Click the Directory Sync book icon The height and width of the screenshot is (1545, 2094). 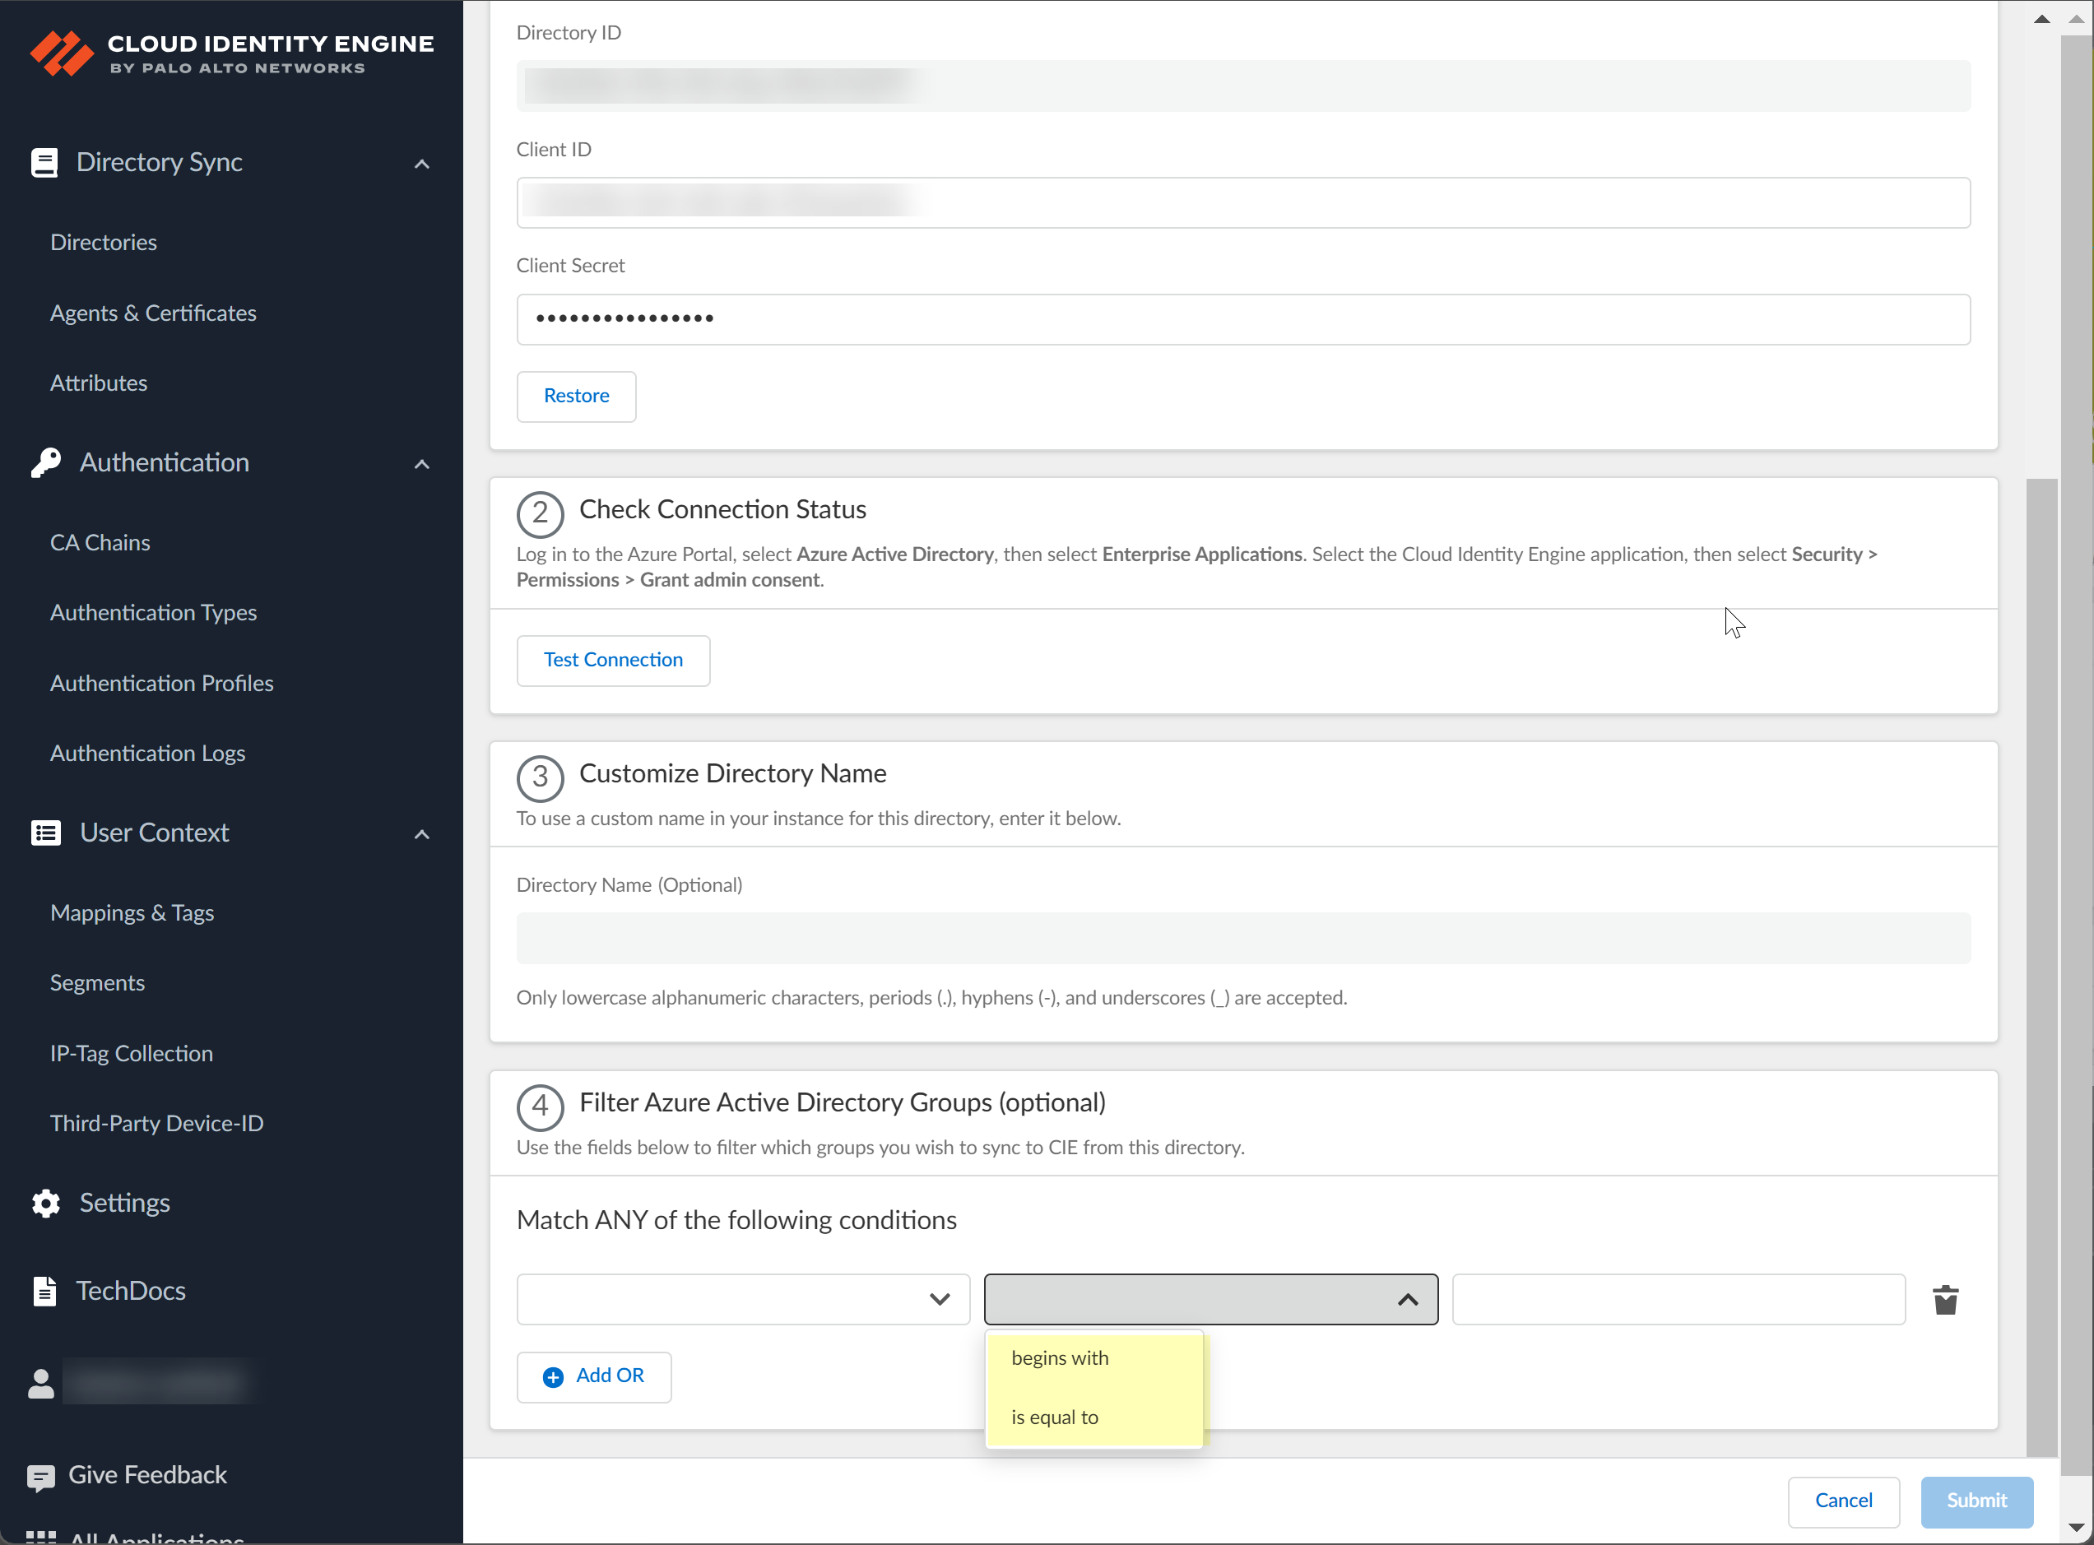(44, 163)
